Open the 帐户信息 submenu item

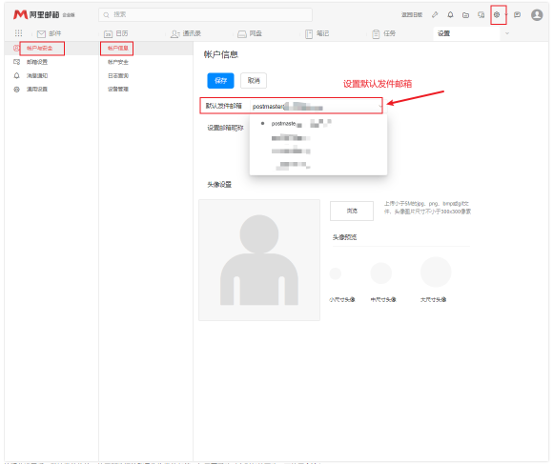tap(118, 49)
